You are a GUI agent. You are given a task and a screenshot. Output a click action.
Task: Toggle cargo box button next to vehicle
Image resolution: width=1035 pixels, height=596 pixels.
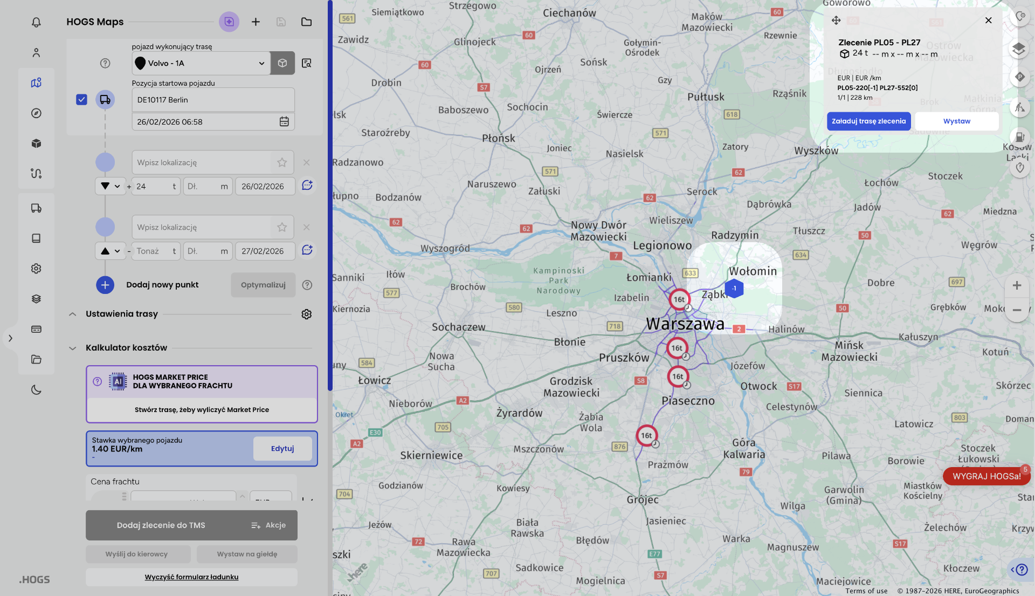click(282, 63)
